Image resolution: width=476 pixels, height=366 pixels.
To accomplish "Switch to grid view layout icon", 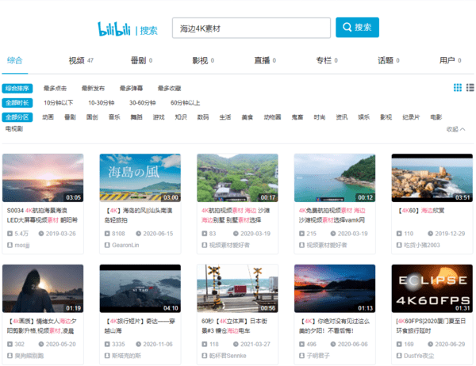I will (458, 88).
